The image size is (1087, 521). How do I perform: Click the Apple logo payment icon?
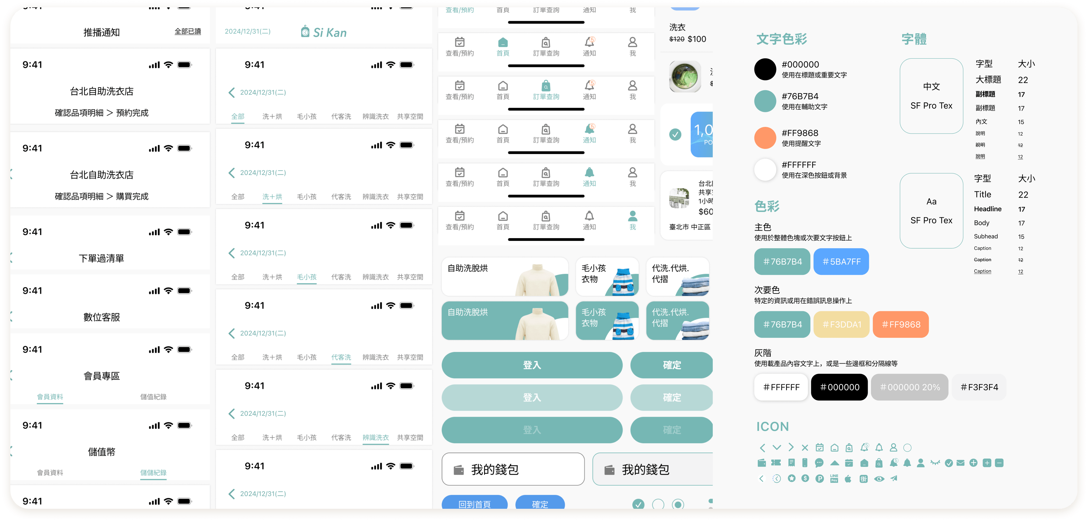848,479
